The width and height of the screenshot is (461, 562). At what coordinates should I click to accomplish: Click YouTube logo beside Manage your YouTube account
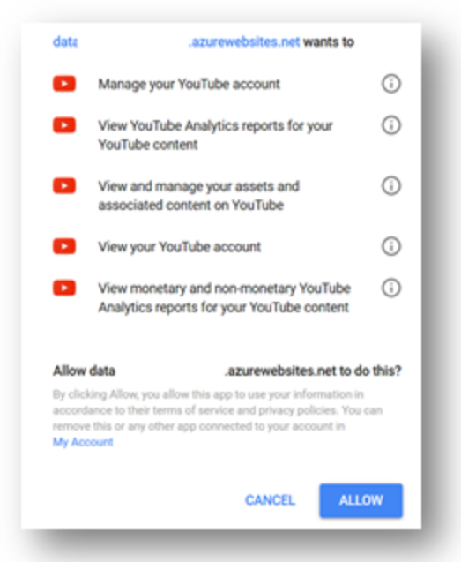coord(64,84)
